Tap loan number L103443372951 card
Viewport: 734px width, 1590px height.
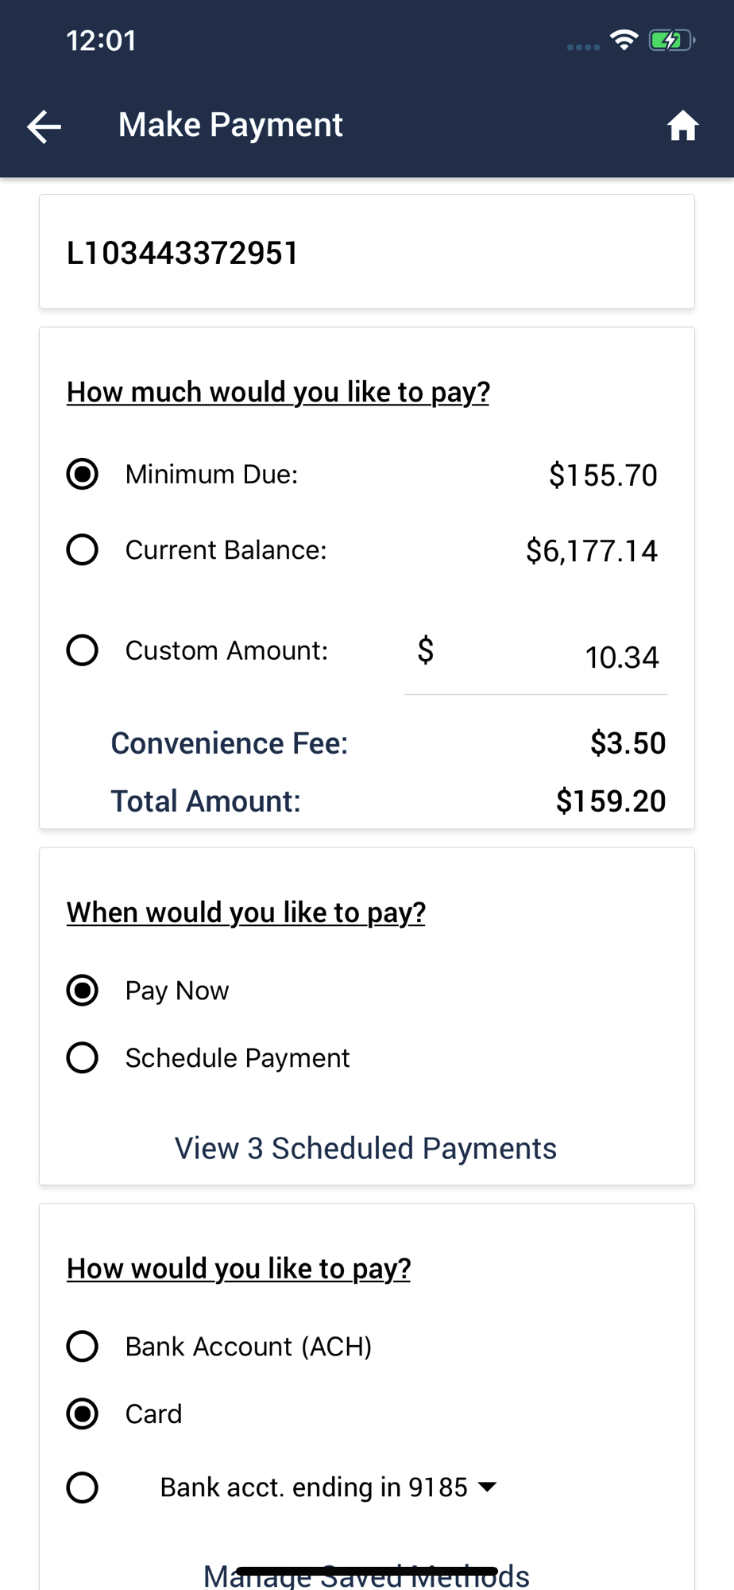coord(366,253)
